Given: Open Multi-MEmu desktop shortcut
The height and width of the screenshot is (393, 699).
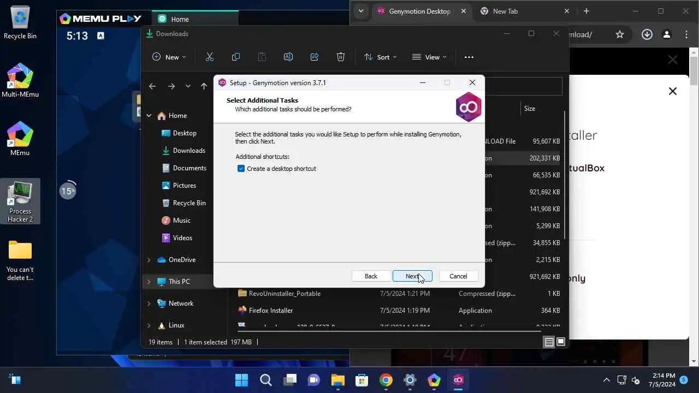Looking at the screenshot, I should (20, 81).
